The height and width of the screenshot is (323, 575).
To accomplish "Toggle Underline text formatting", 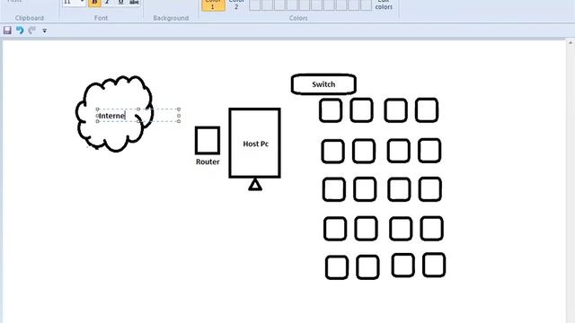I will (120, 3).
